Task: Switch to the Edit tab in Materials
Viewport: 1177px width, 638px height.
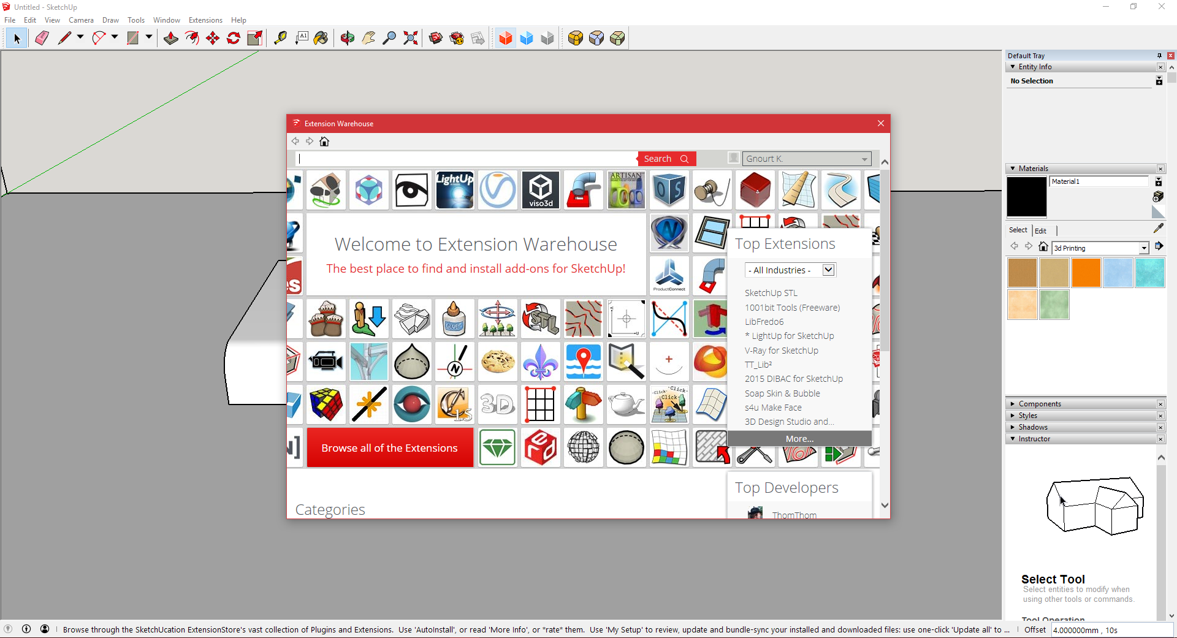Action: tap(1040, 230)
